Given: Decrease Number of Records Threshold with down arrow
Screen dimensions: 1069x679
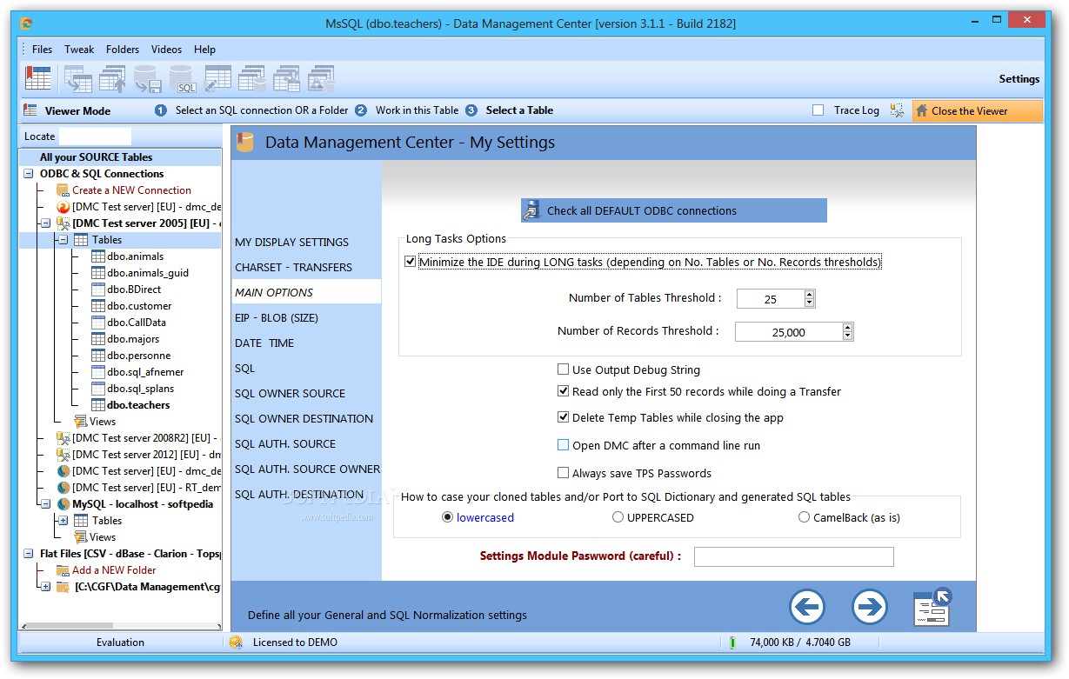Looking at the screenshot, I should coord(848,336).
